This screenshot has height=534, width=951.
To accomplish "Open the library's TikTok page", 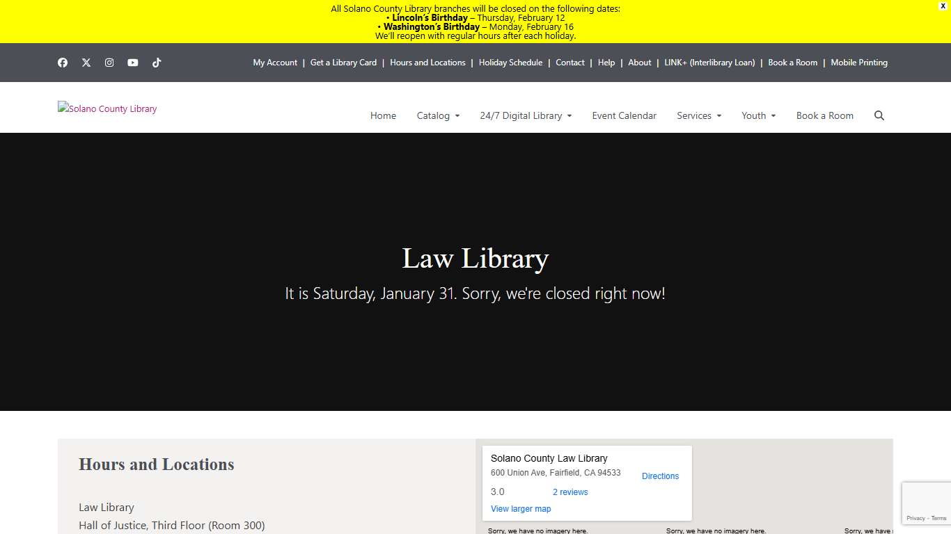I will (x=157, y=63).
